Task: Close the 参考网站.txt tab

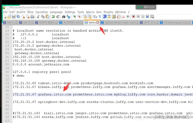Action: [82, 22]
